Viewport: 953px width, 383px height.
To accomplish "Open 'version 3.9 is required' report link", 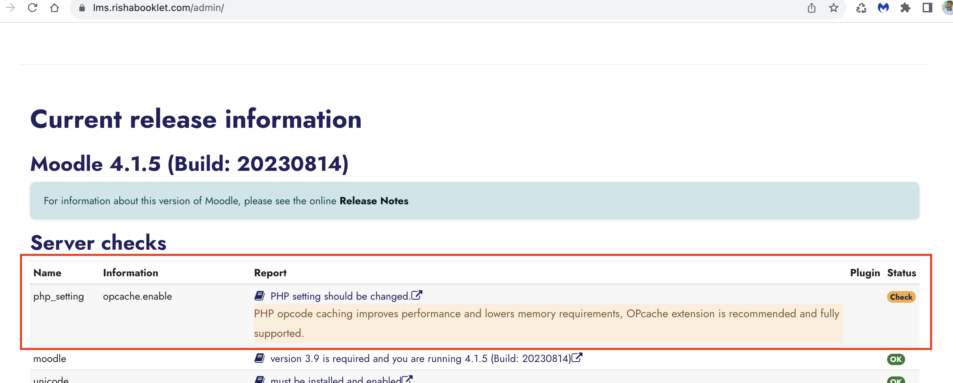I will [x=420, y=359].
